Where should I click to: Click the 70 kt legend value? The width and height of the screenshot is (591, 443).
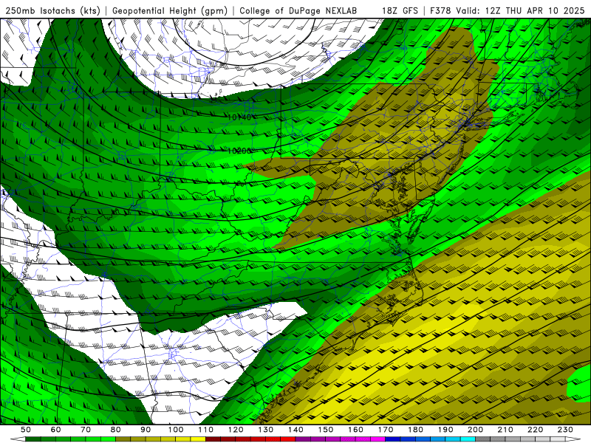[86, 430]
